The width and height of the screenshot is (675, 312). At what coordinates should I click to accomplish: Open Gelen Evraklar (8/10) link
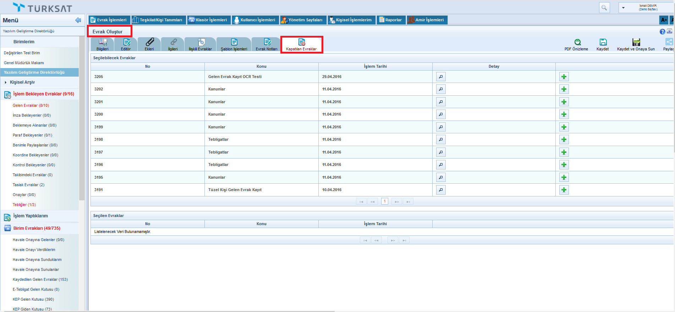[31, 105]
